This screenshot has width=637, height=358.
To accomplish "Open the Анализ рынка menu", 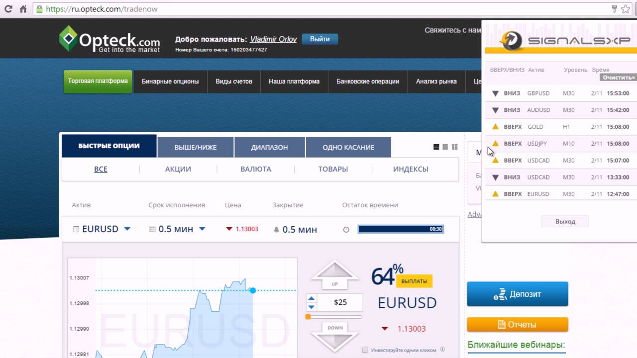I will click(x=436, y=82).
